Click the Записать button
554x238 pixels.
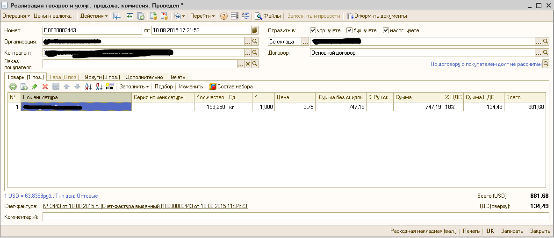pos(511,231)
